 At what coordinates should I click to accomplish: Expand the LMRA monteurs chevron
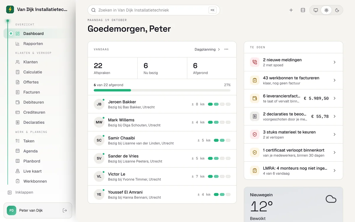click(335, 170)
